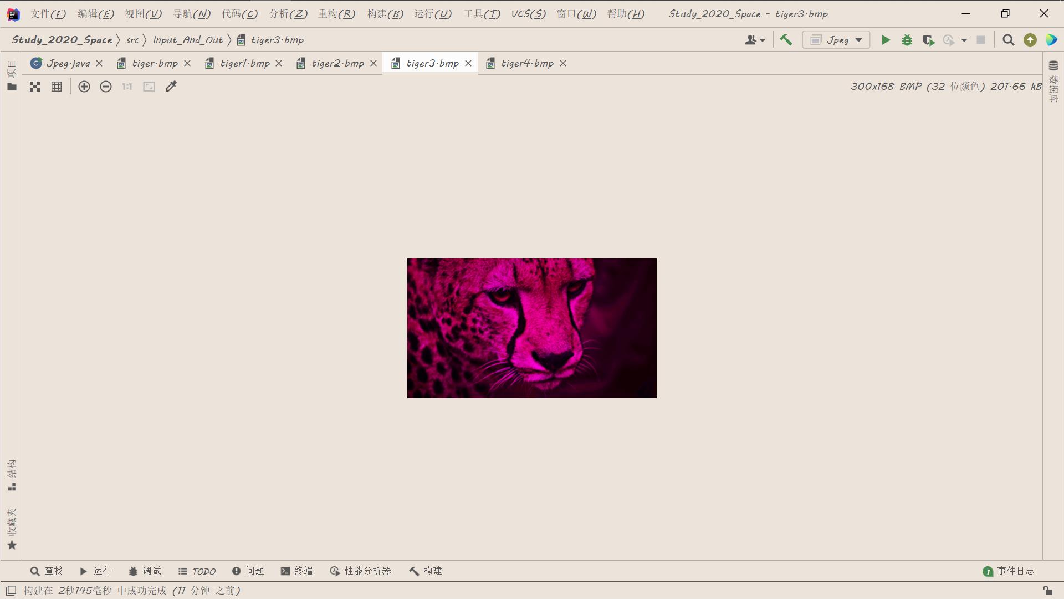The height and width of the screenshot is (599, 1064).
Task: Open the Jpeg run configuration dropdown
Action: coord(836,40)
